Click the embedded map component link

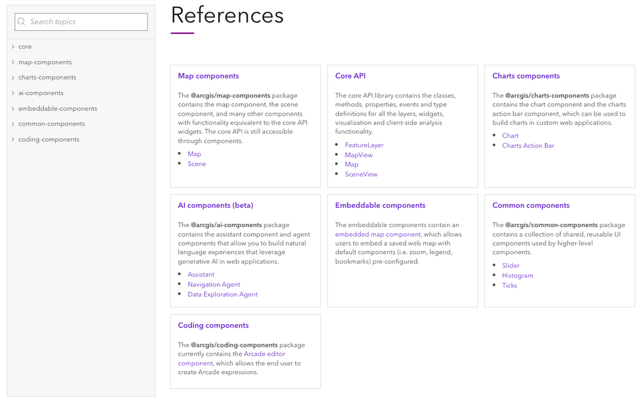(x=378, y=234)
